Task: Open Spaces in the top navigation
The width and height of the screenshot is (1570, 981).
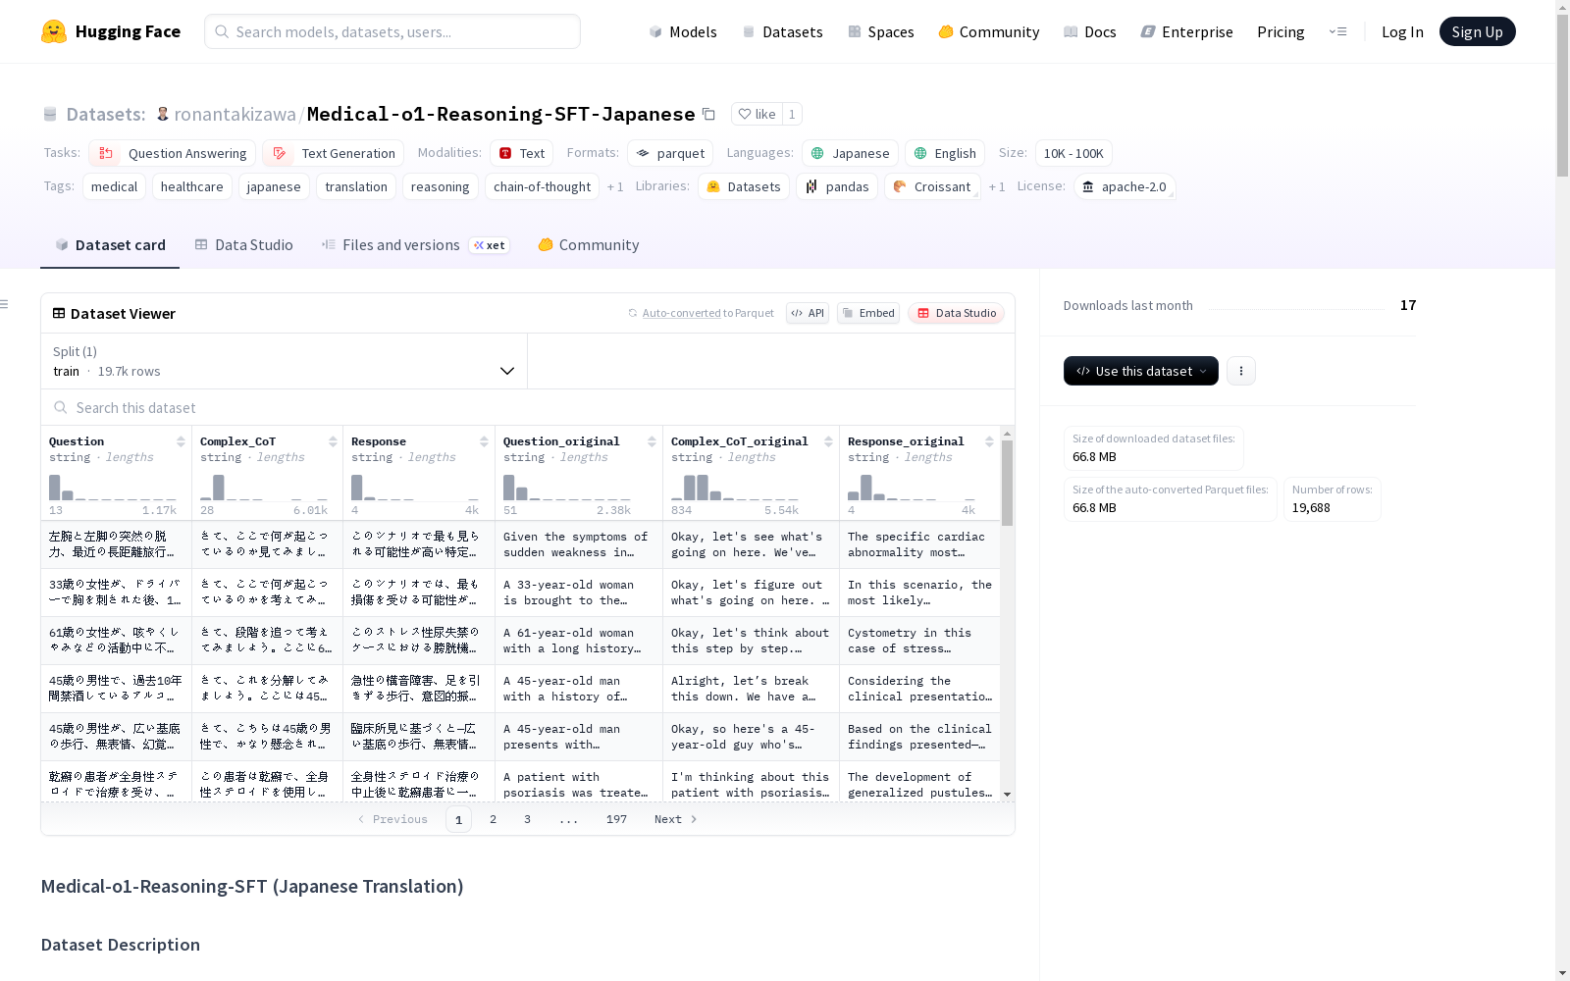Action: (881, 31)
